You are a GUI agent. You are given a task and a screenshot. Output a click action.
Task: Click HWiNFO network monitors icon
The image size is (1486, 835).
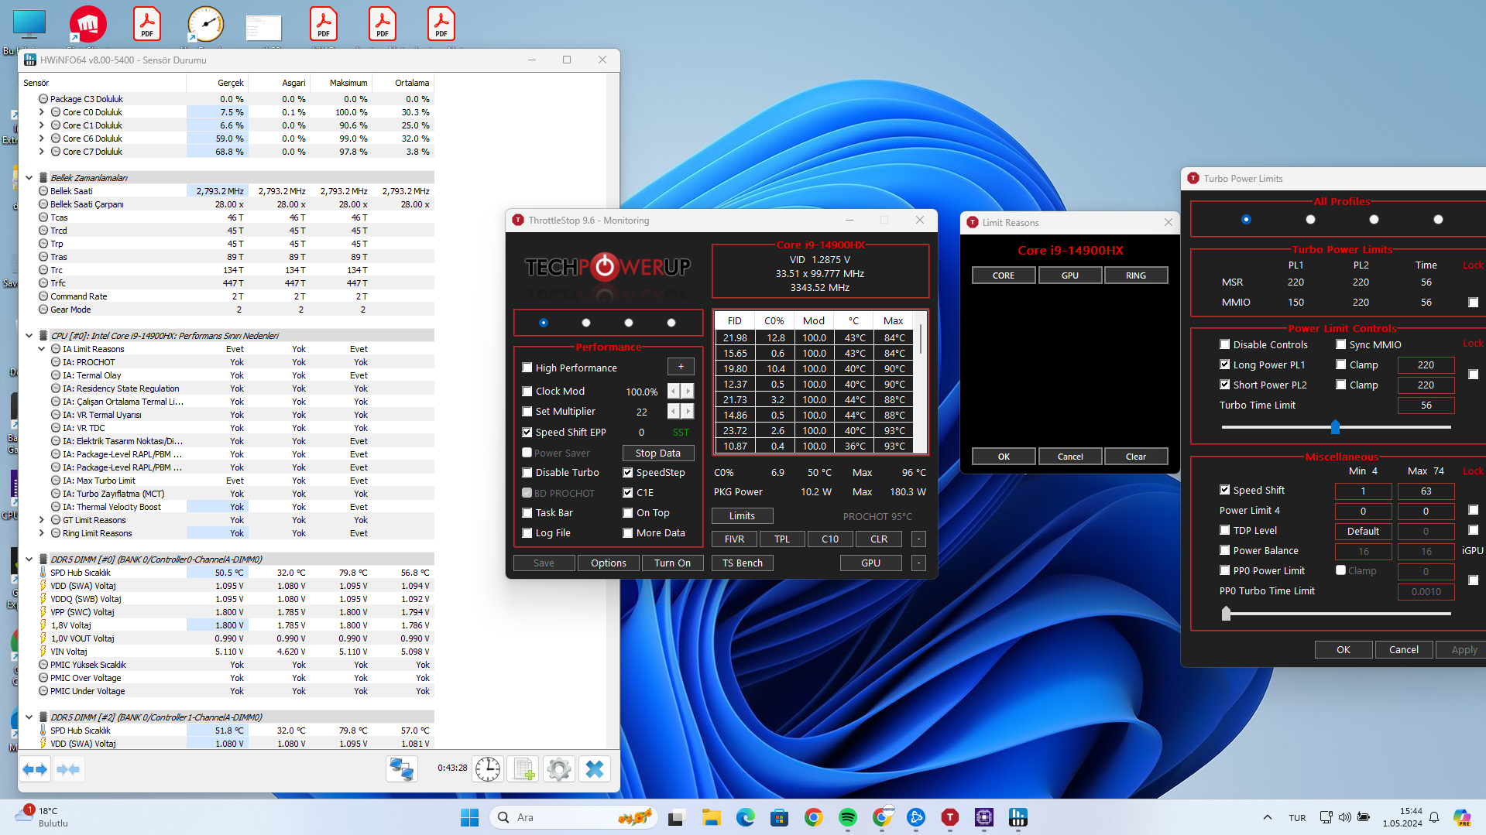pyautogui.click(x=401, y=769)
